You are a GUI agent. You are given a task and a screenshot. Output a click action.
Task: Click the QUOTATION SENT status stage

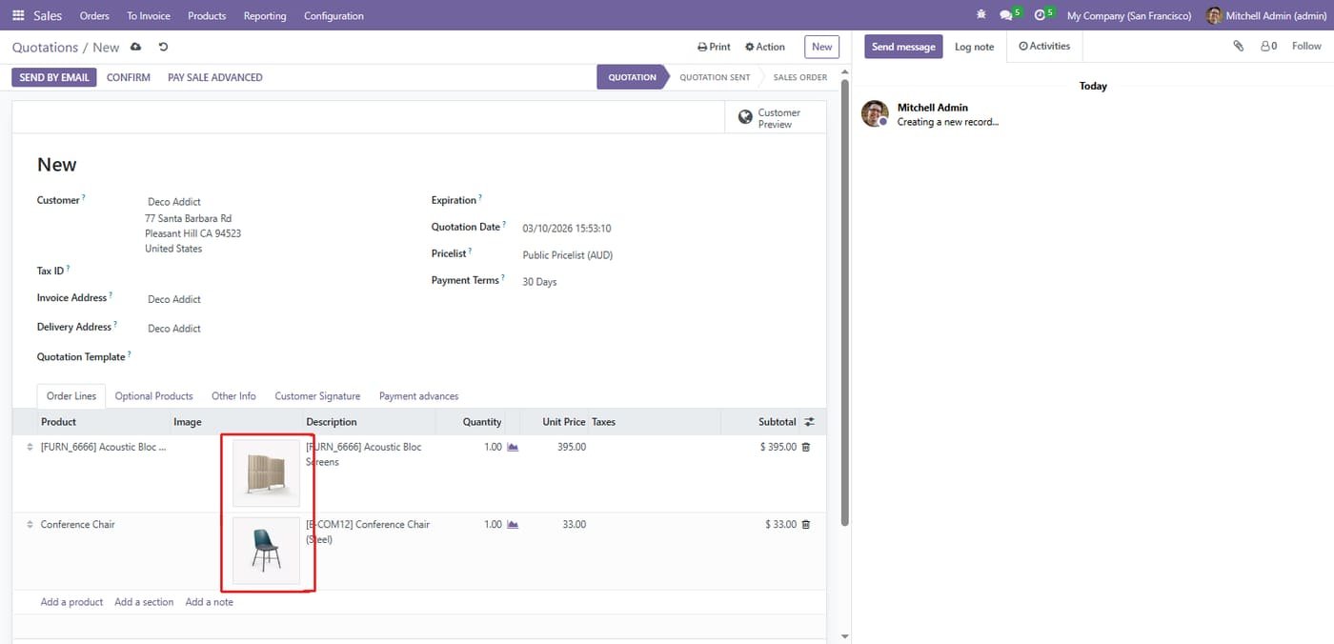coord(715,77)
